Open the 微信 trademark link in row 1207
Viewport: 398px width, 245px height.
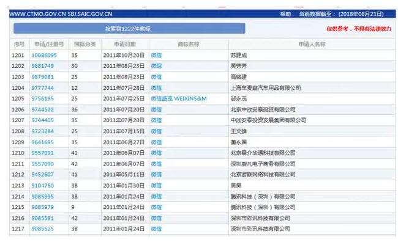(x=156, y=120)
